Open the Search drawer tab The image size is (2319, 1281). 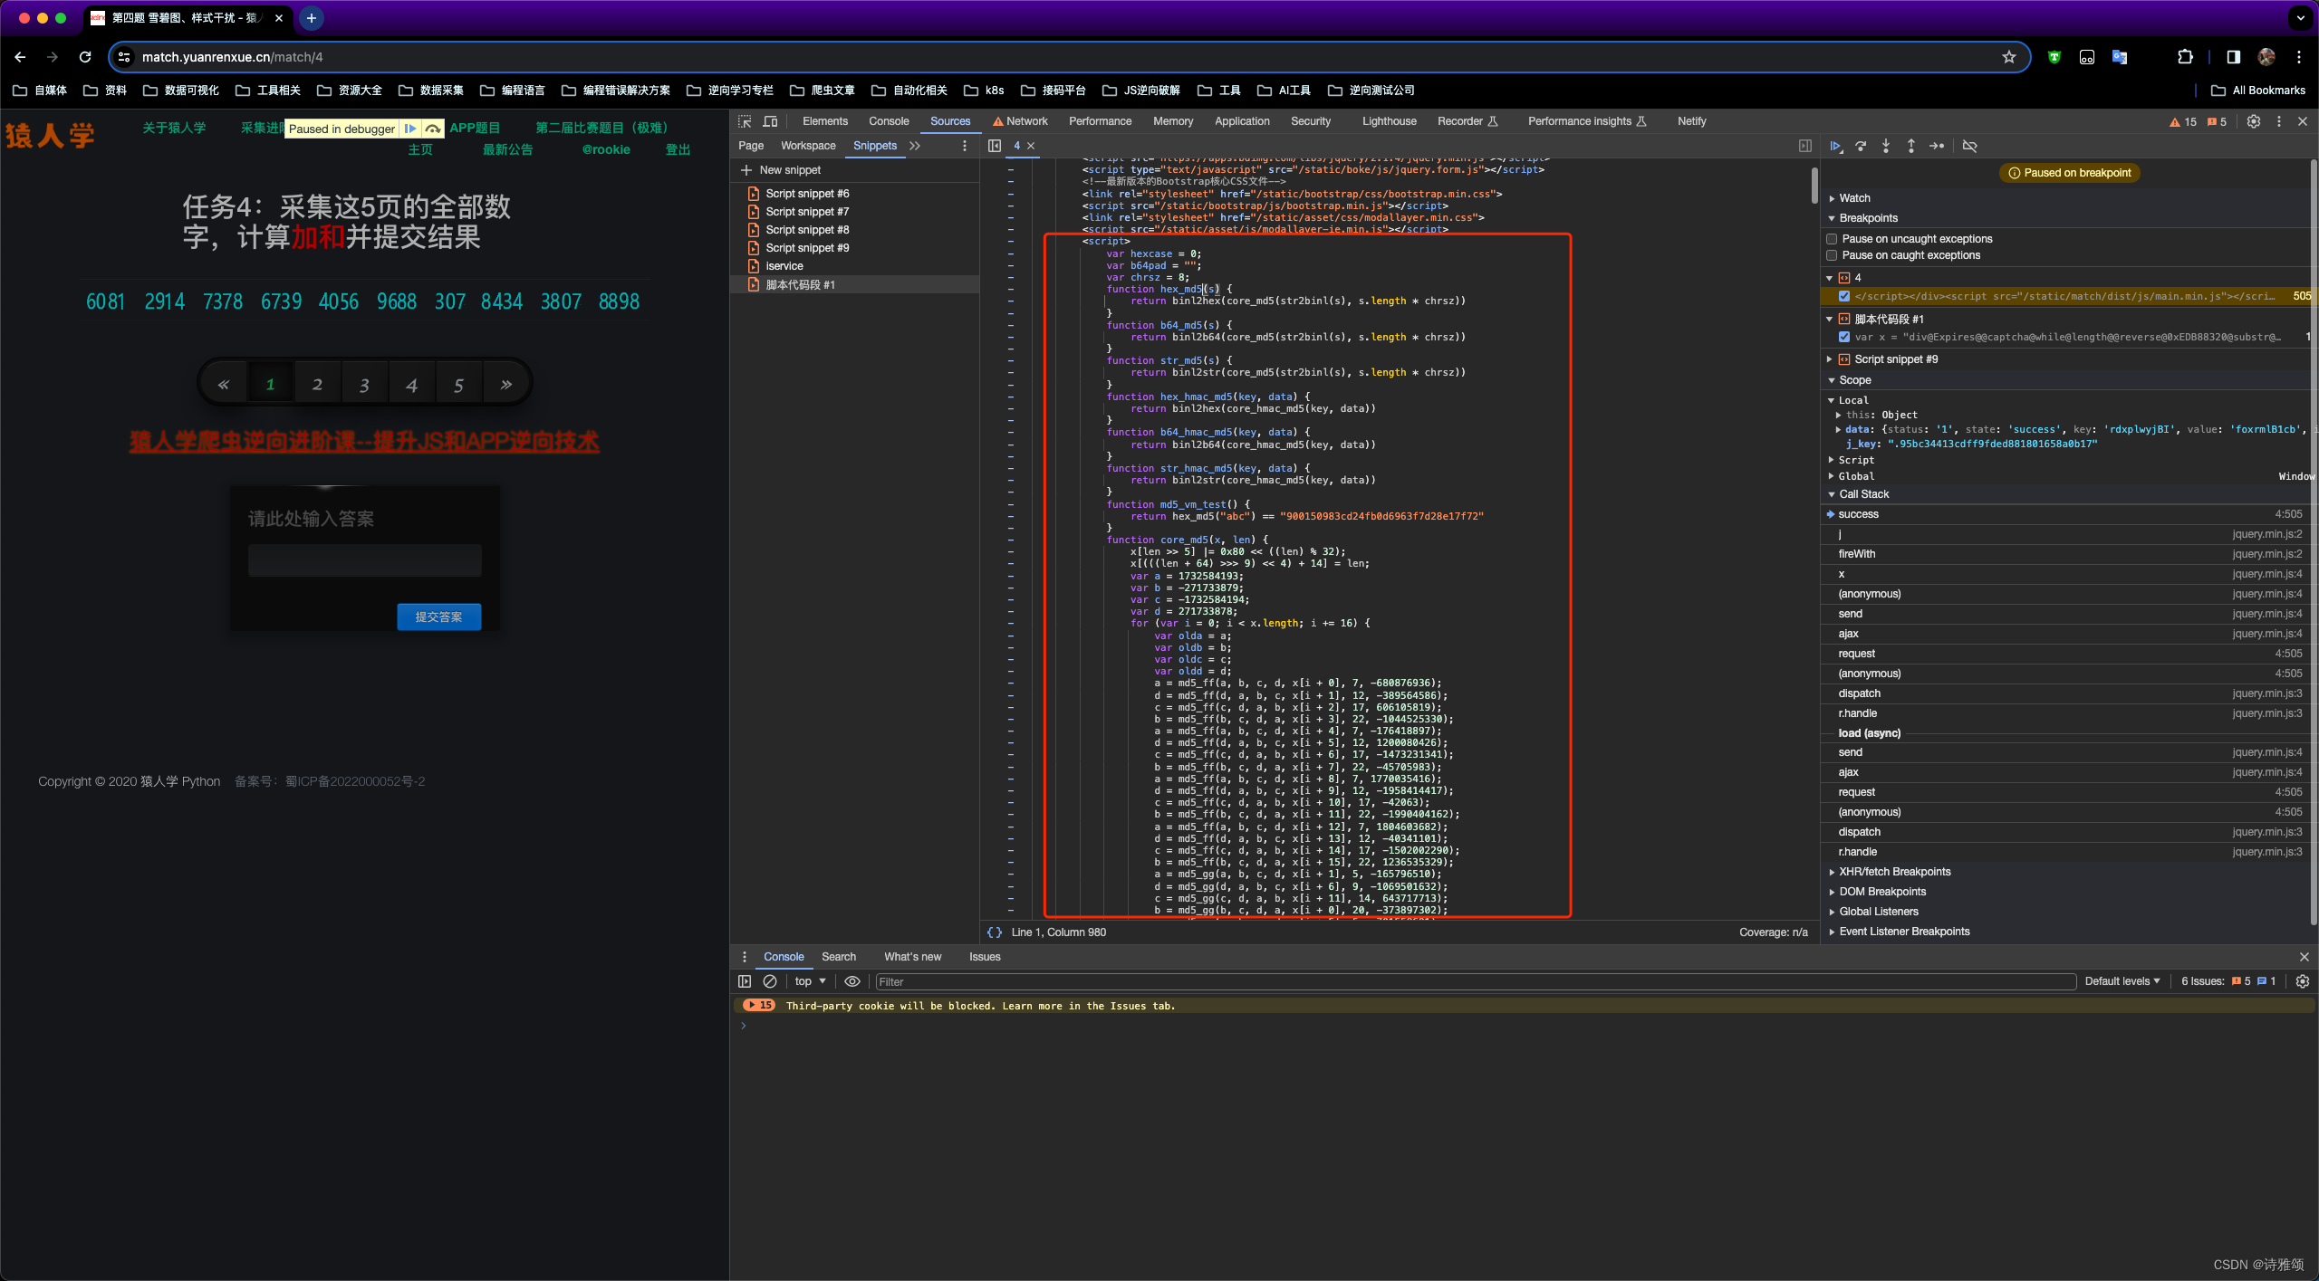pos(838,957)
